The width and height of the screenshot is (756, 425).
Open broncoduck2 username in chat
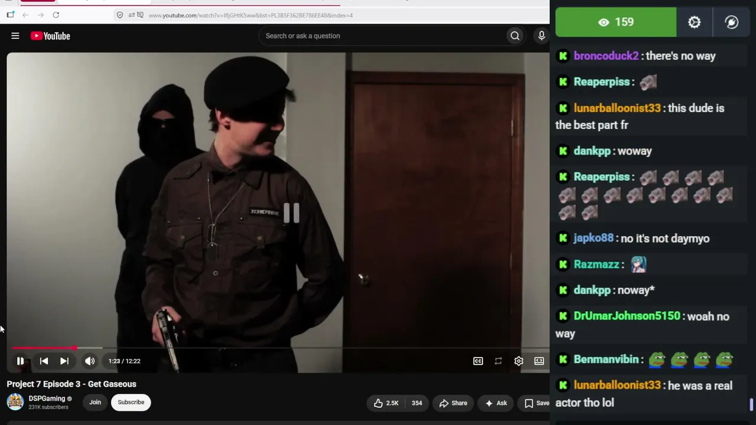(606, 56)
